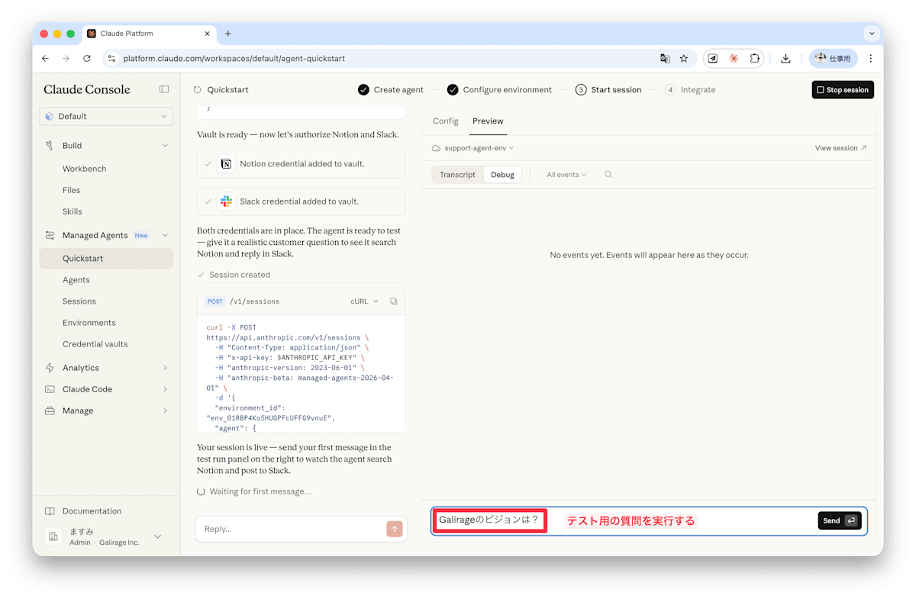The height and width of the screenshot is (599, 916).
Task: Expand the Analytics section chevron
Action: point(165,368)
